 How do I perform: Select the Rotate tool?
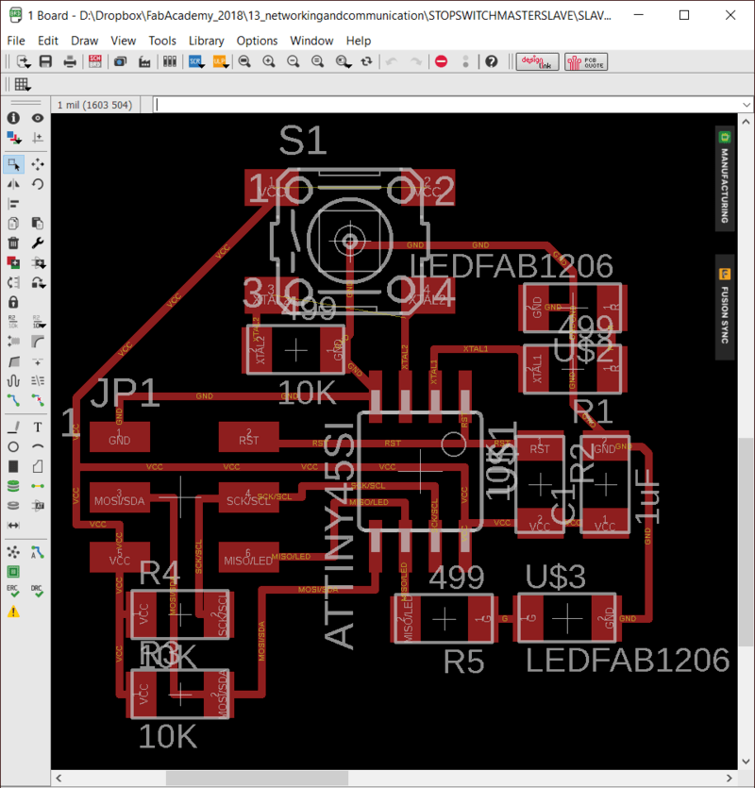coord(38,184)
